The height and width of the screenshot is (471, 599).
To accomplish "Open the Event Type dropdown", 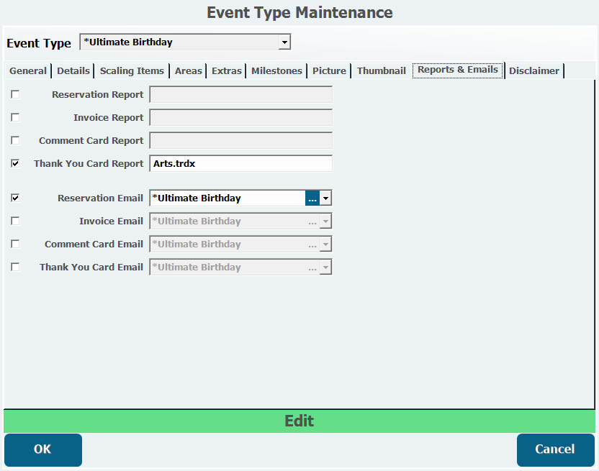I will pos(284,42).
